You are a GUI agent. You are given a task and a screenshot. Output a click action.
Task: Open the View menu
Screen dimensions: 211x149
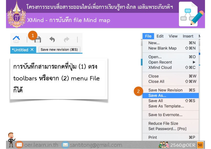point(173,36)
